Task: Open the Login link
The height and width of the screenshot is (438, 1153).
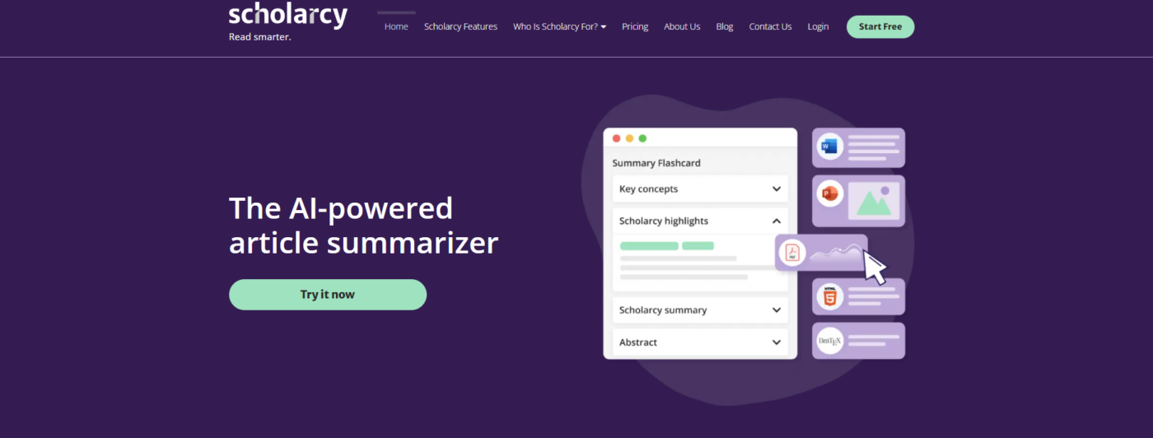Action: click(x=818, y=27)
